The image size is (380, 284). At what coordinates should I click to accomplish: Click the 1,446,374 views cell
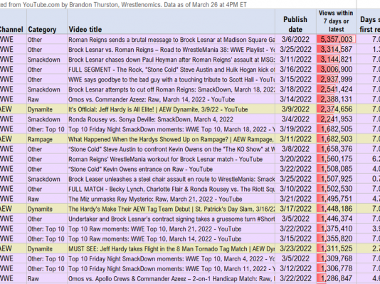coord(336,219)
